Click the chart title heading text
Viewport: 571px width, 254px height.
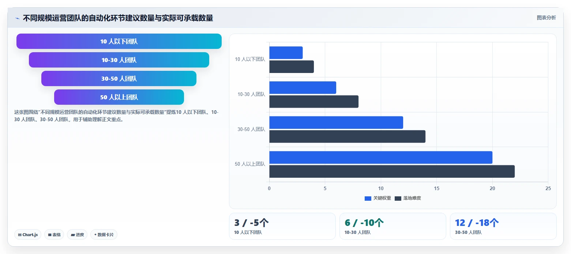(x=118, y=18)
